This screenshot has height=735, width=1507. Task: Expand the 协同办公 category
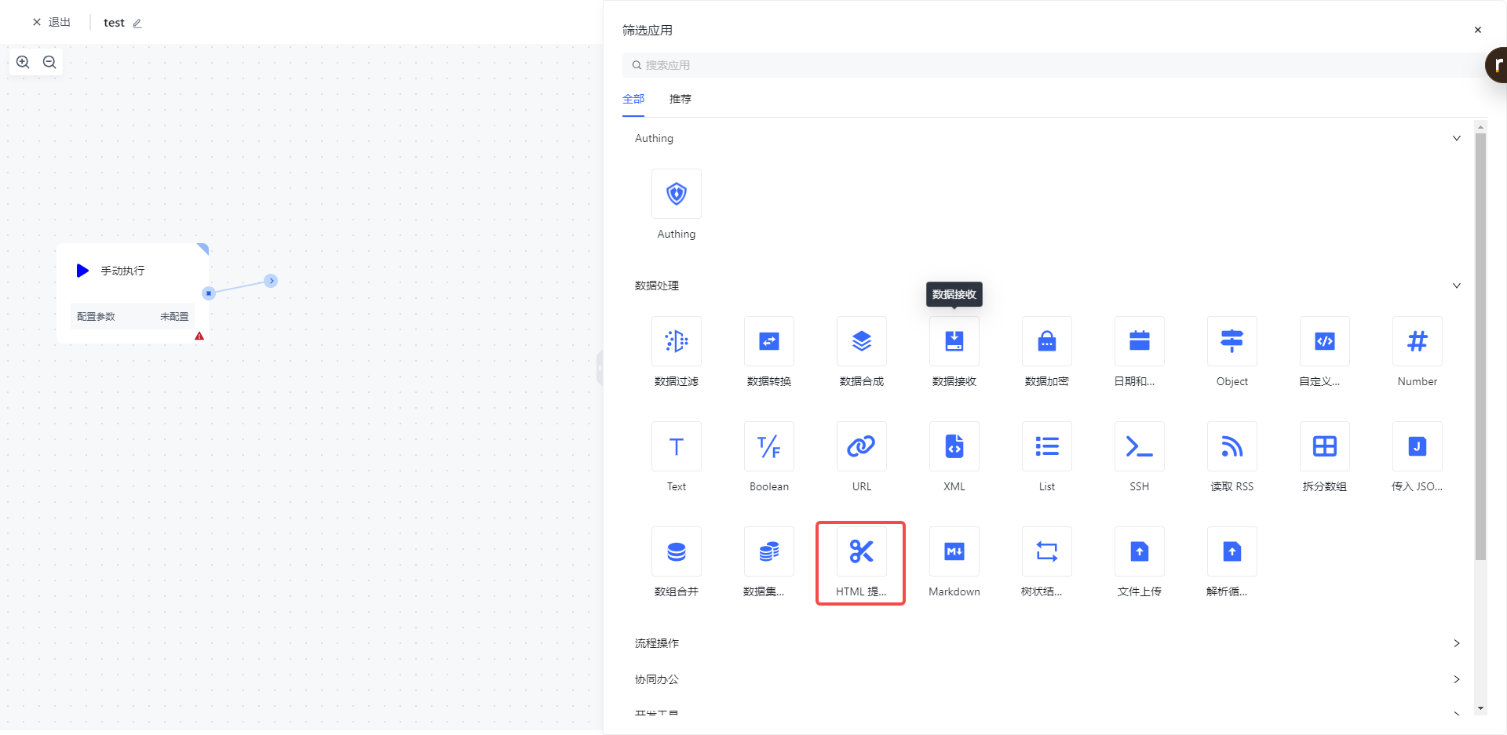click(1456, 679)
